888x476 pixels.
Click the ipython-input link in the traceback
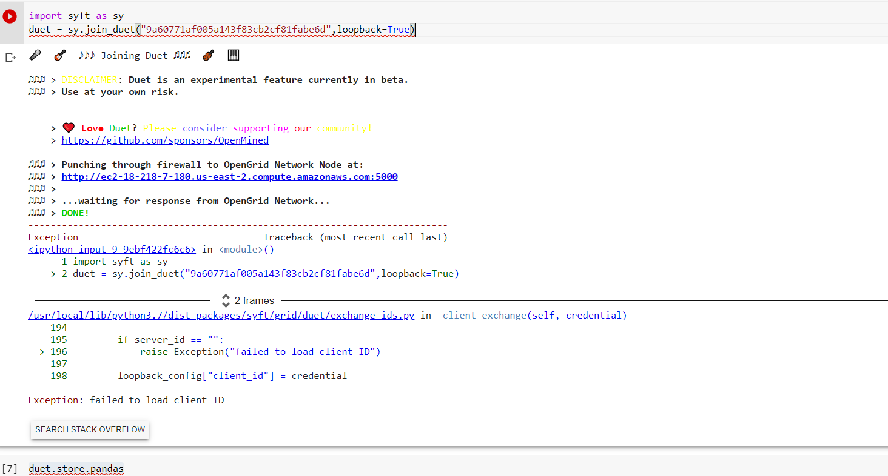coord(111,249)
